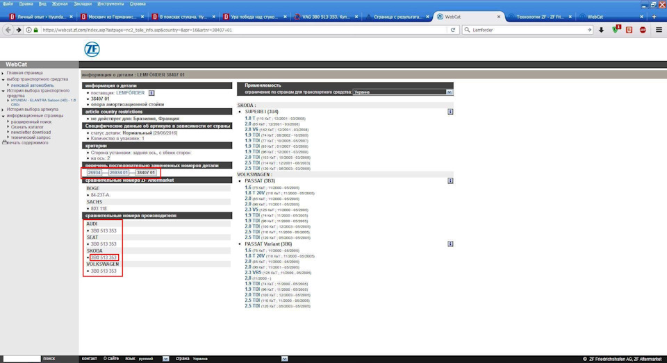Image resolution: width=667 pixels, height=363 pixels.
Task: Open the Adblock Plus icon
Action: (x=643, y=30)
